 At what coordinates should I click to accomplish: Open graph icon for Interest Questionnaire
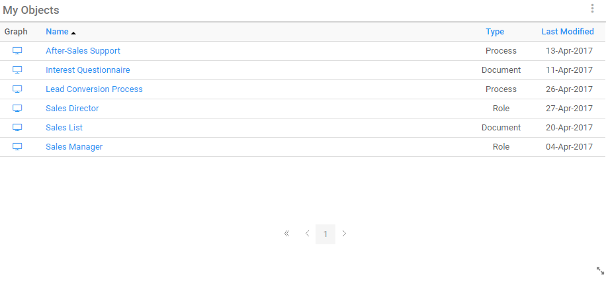tap(17, 70)
